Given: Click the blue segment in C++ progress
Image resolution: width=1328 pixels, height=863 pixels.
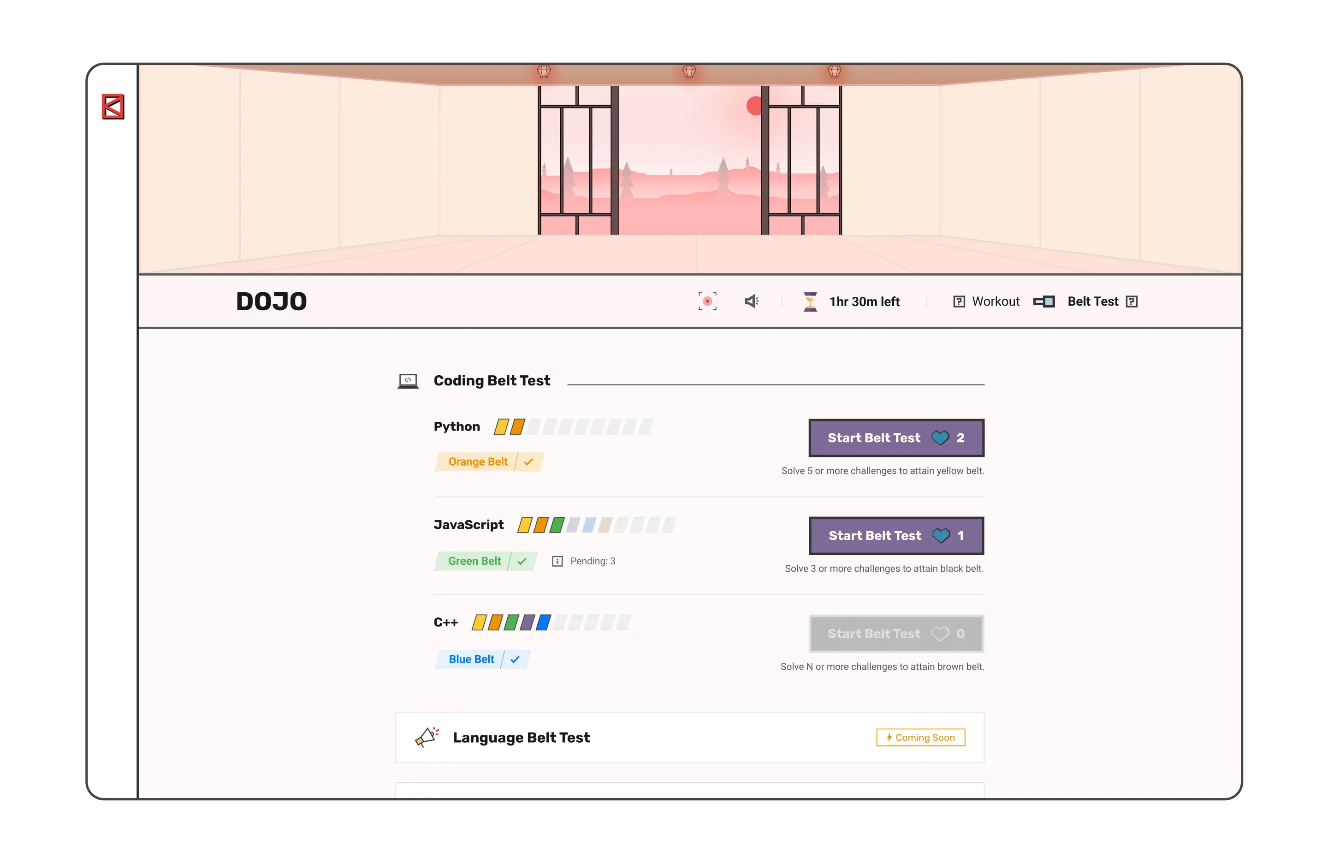Looking at the screenshot, I should 544,622.
